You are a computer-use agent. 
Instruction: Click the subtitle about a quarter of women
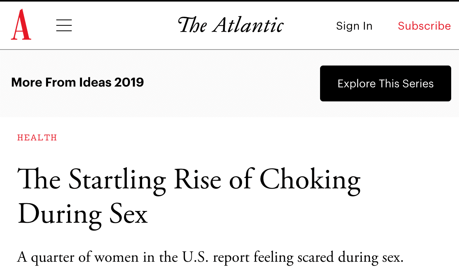[210, 258]
